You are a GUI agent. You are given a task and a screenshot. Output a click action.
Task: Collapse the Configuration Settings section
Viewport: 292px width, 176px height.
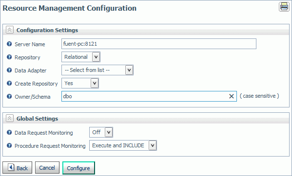coord(9,30)
